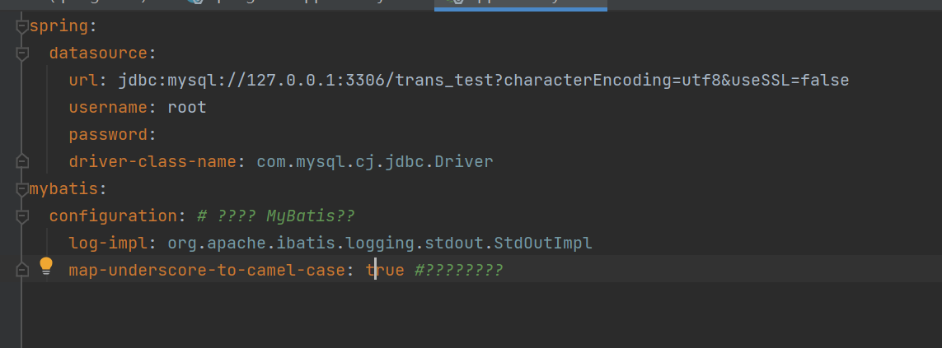The height and width of the screenshot is (348, 942).
Task: Click the 'spring' key text
Action: click(59, 26)
